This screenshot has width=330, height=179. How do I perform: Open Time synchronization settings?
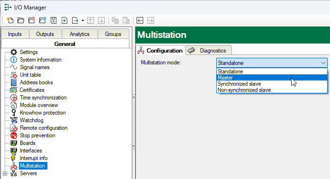(x=43, y=98)
